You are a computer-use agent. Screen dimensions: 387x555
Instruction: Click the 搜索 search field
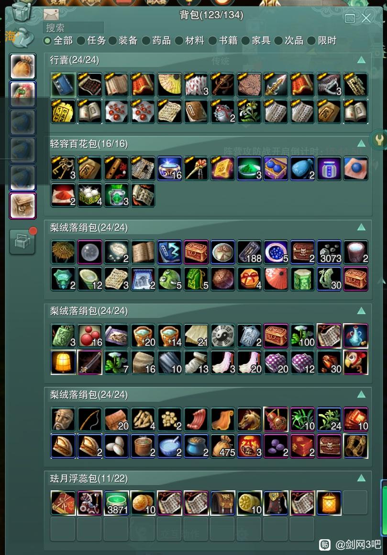click(74, 28)
